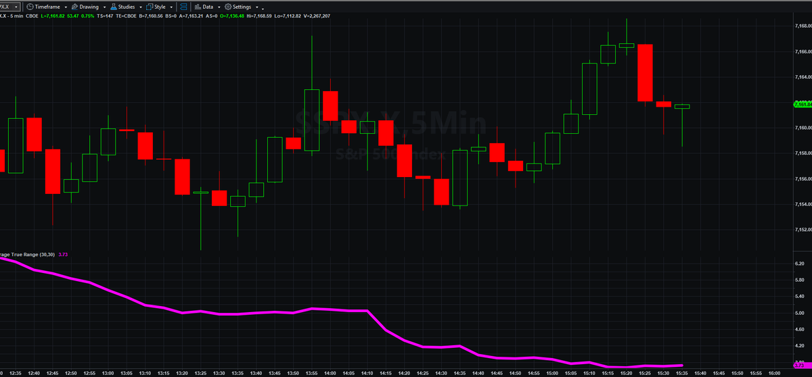This screenshot has width=812, height=377.
Task: Click the 6.20 label on ATR axis
Action: [800, 263]
